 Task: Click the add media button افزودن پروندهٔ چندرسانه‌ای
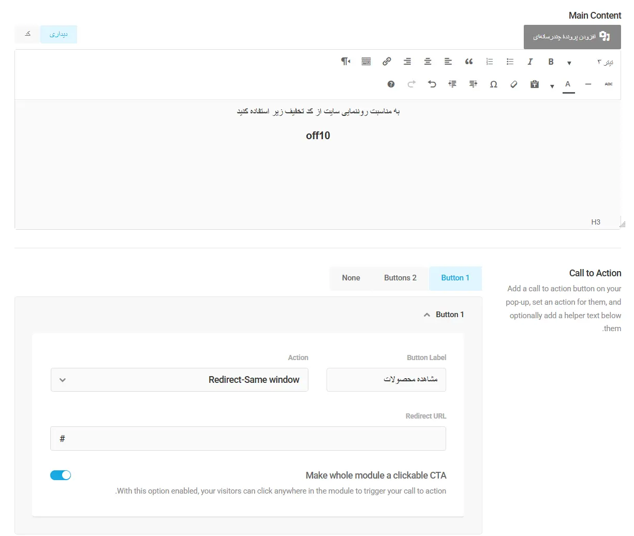pos(572,37)
